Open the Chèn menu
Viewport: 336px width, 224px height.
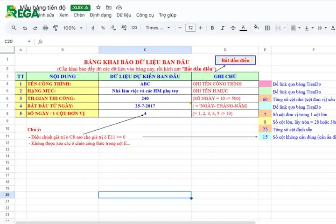[79, 15]
